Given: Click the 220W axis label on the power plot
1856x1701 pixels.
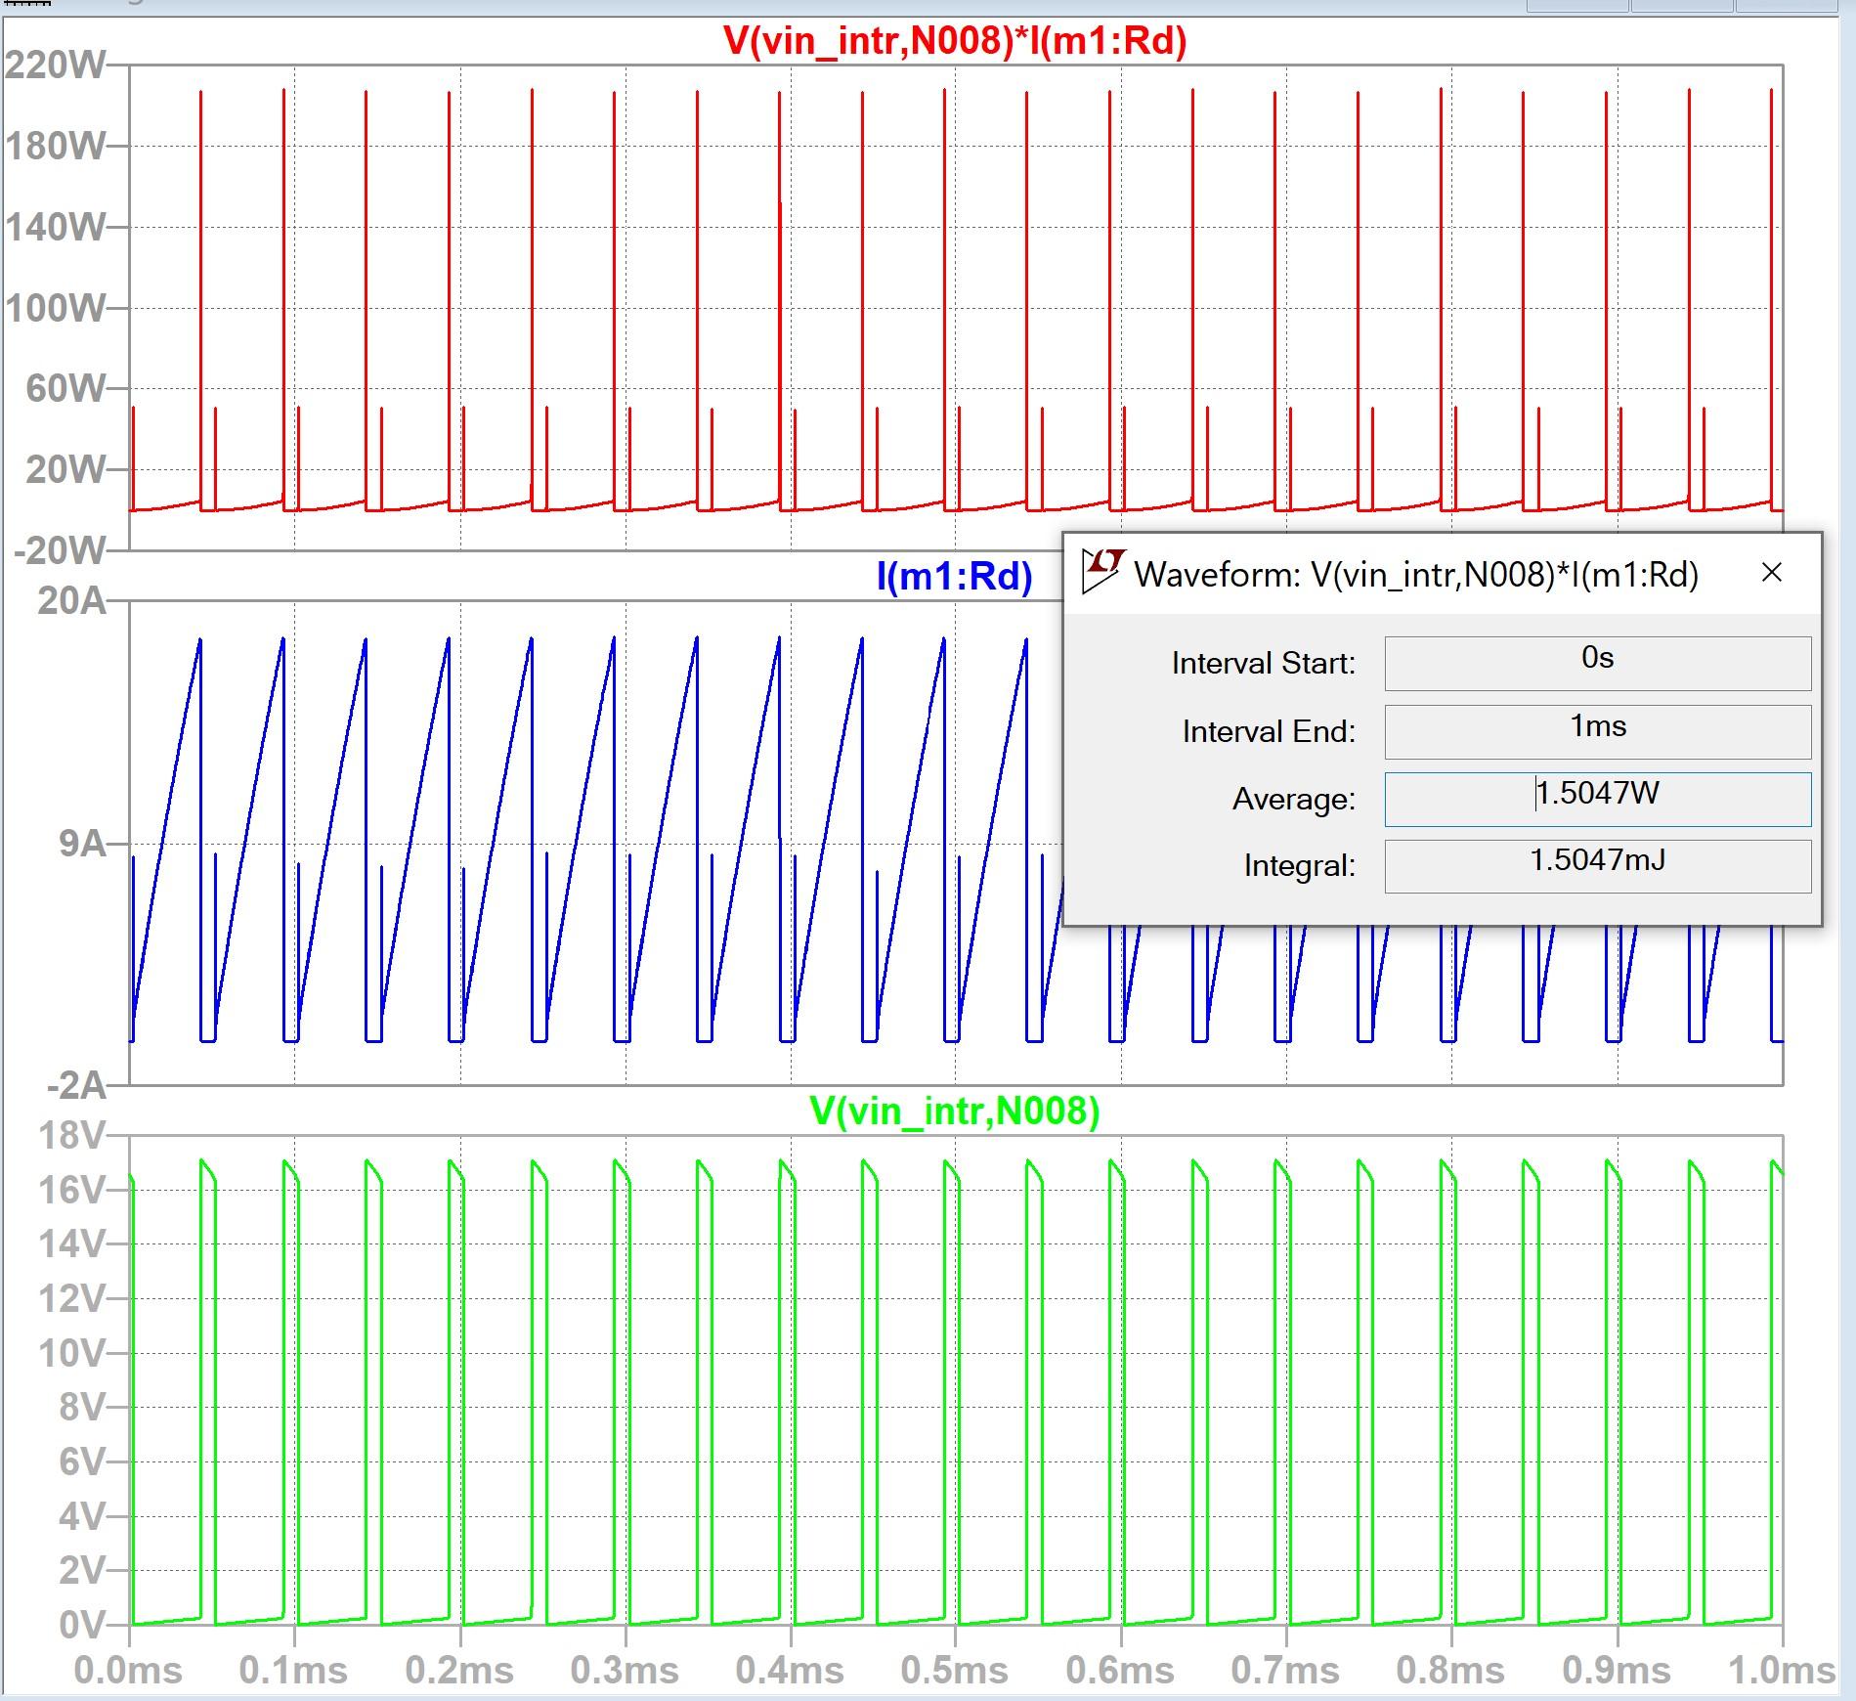Looking at the screenshot, I should click(56, 65).
